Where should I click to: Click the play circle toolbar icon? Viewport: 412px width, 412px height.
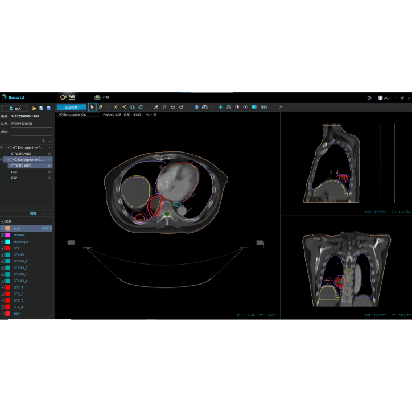[x=245, y=107]
